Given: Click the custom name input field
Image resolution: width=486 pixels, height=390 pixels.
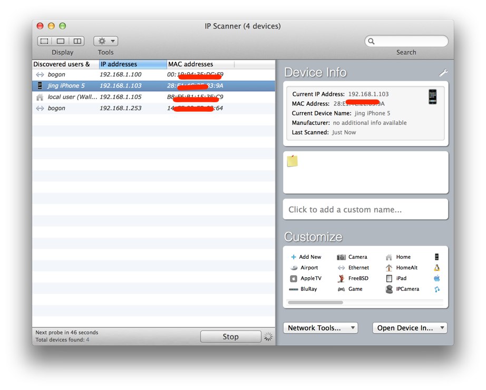Looking at the screenshot, I should click(366, 210).
